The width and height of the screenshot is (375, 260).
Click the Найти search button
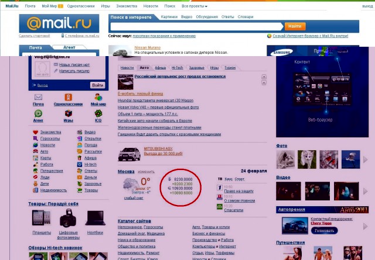pyautogui.click(x=295, y=26)
